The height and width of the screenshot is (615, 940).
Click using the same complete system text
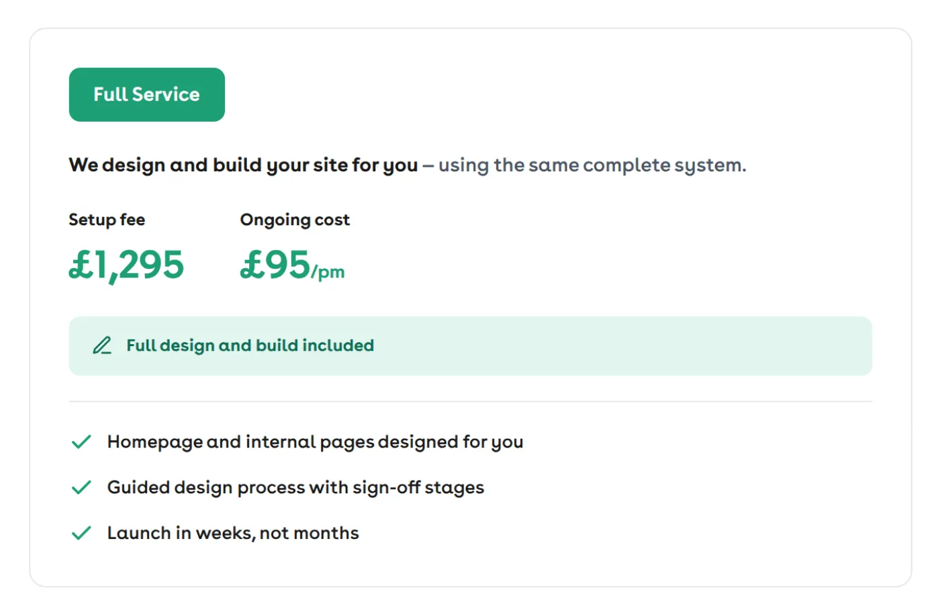pos(592,165)
